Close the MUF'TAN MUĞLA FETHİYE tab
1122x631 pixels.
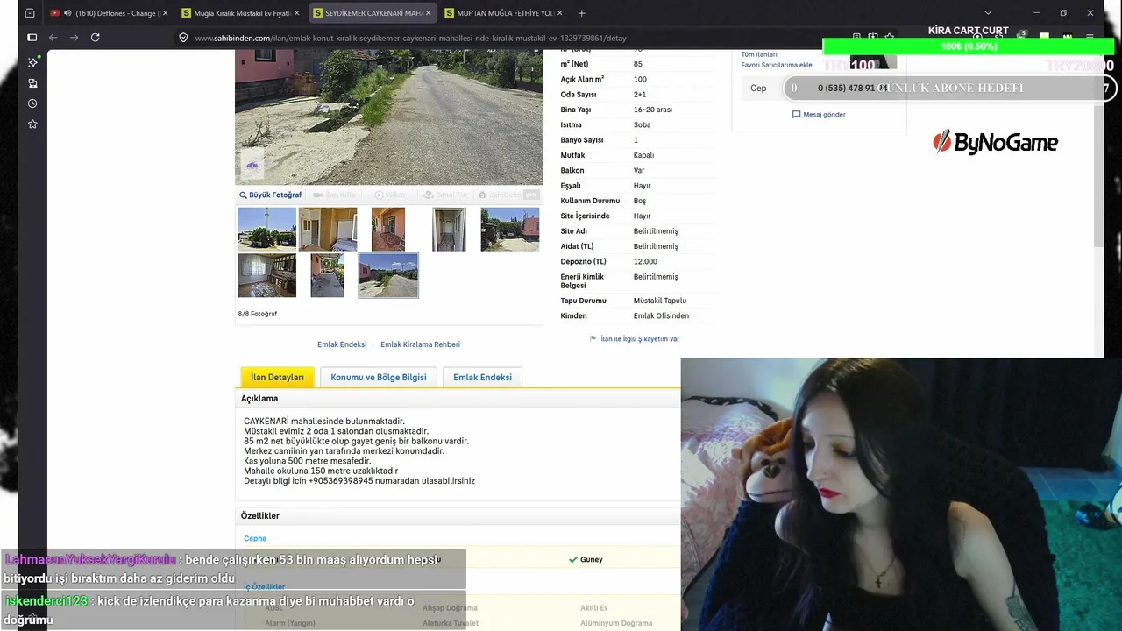[559, 13]
